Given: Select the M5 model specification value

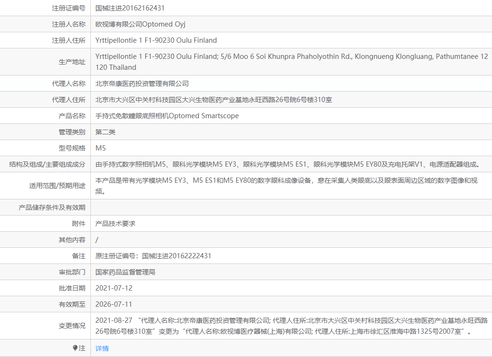Looking at the screenshot, I should click(x=100, y=148).
